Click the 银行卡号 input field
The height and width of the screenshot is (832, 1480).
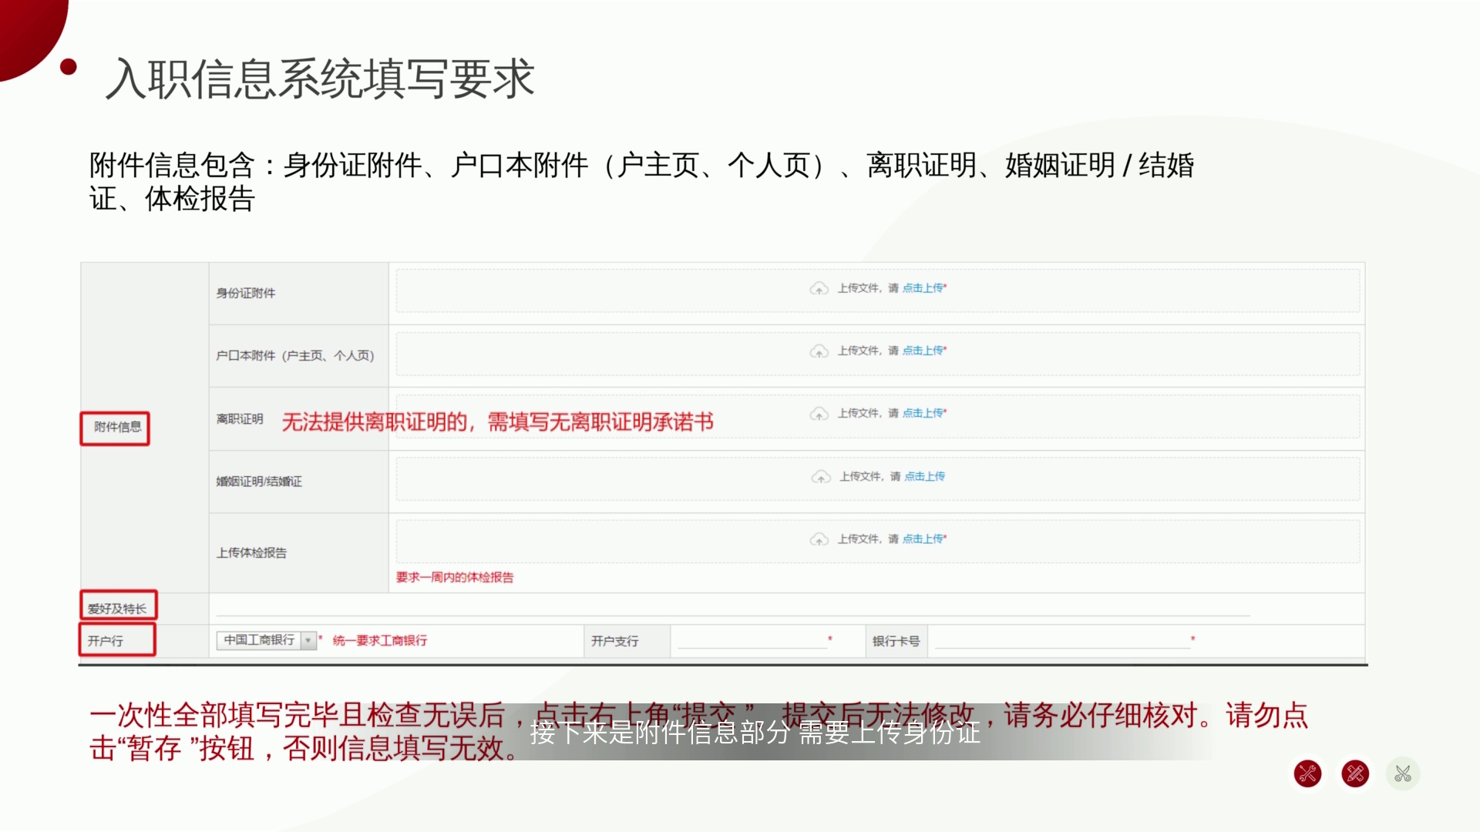pos(1063,640)
